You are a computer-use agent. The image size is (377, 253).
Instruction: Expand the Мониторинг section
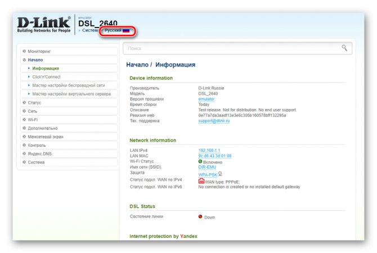coord(69,51)
